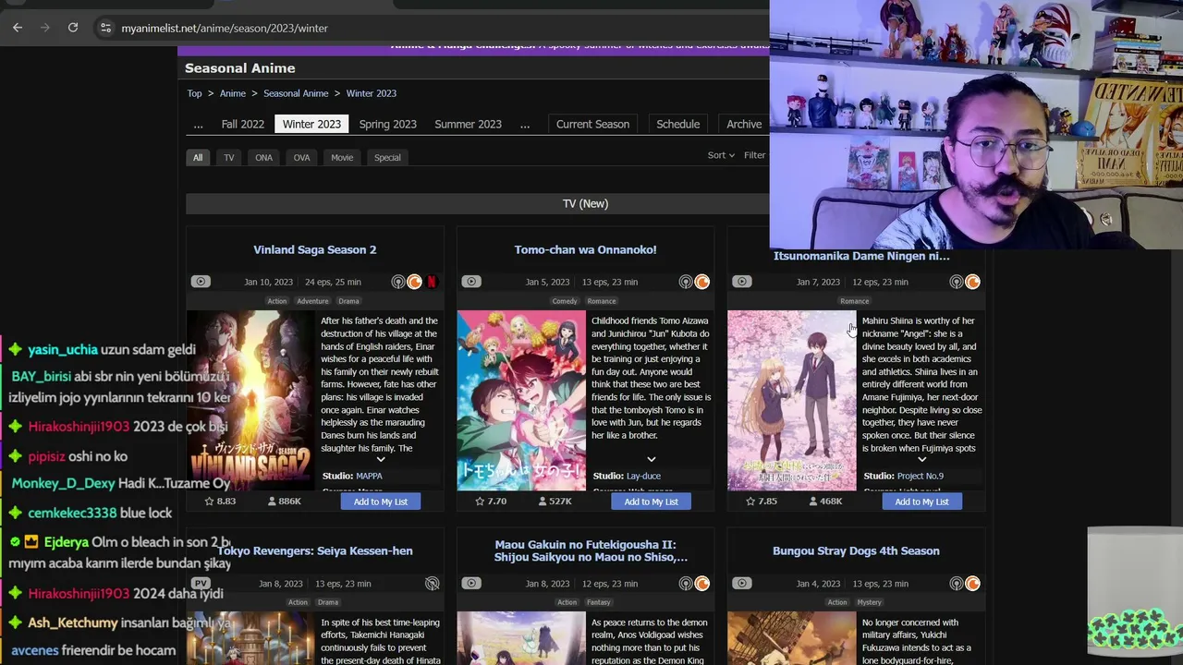Open the Archive tab
This screenshot has width=1183, height=665.
[744, 124]
